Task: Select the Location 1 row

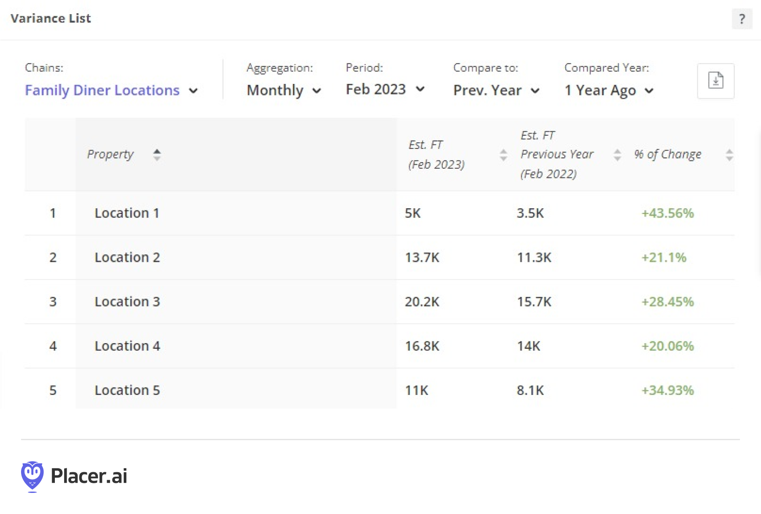Action: (x=380, y=213)
